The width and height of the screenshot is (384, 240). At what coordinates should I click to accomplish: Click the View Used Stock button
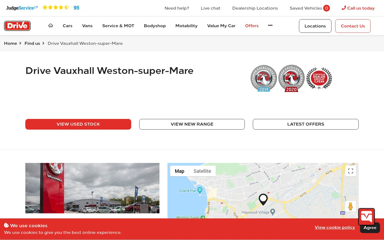click(x=78, y=124)
